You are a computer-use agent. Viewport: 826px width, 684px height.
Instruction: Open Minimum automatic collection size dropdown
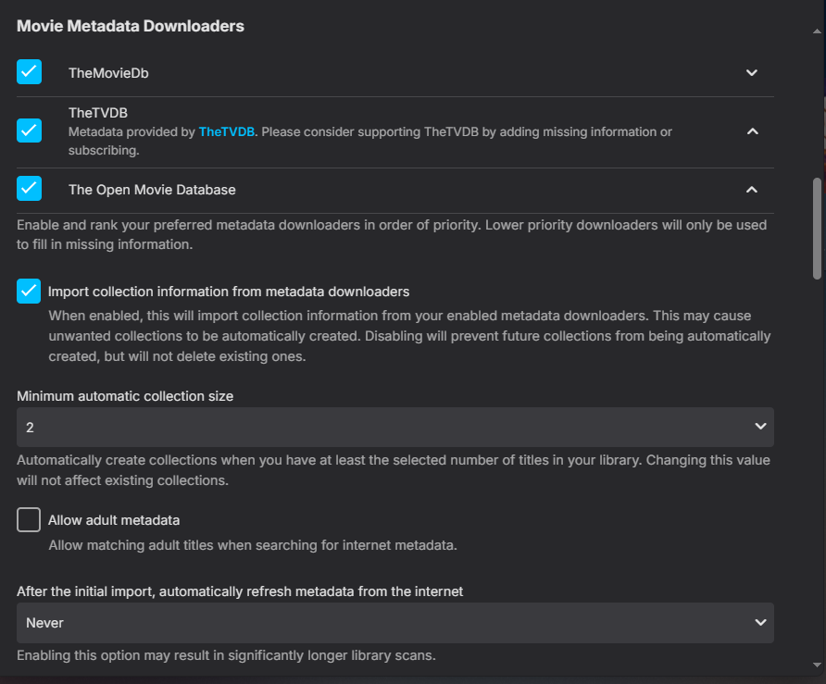(395, 427)
